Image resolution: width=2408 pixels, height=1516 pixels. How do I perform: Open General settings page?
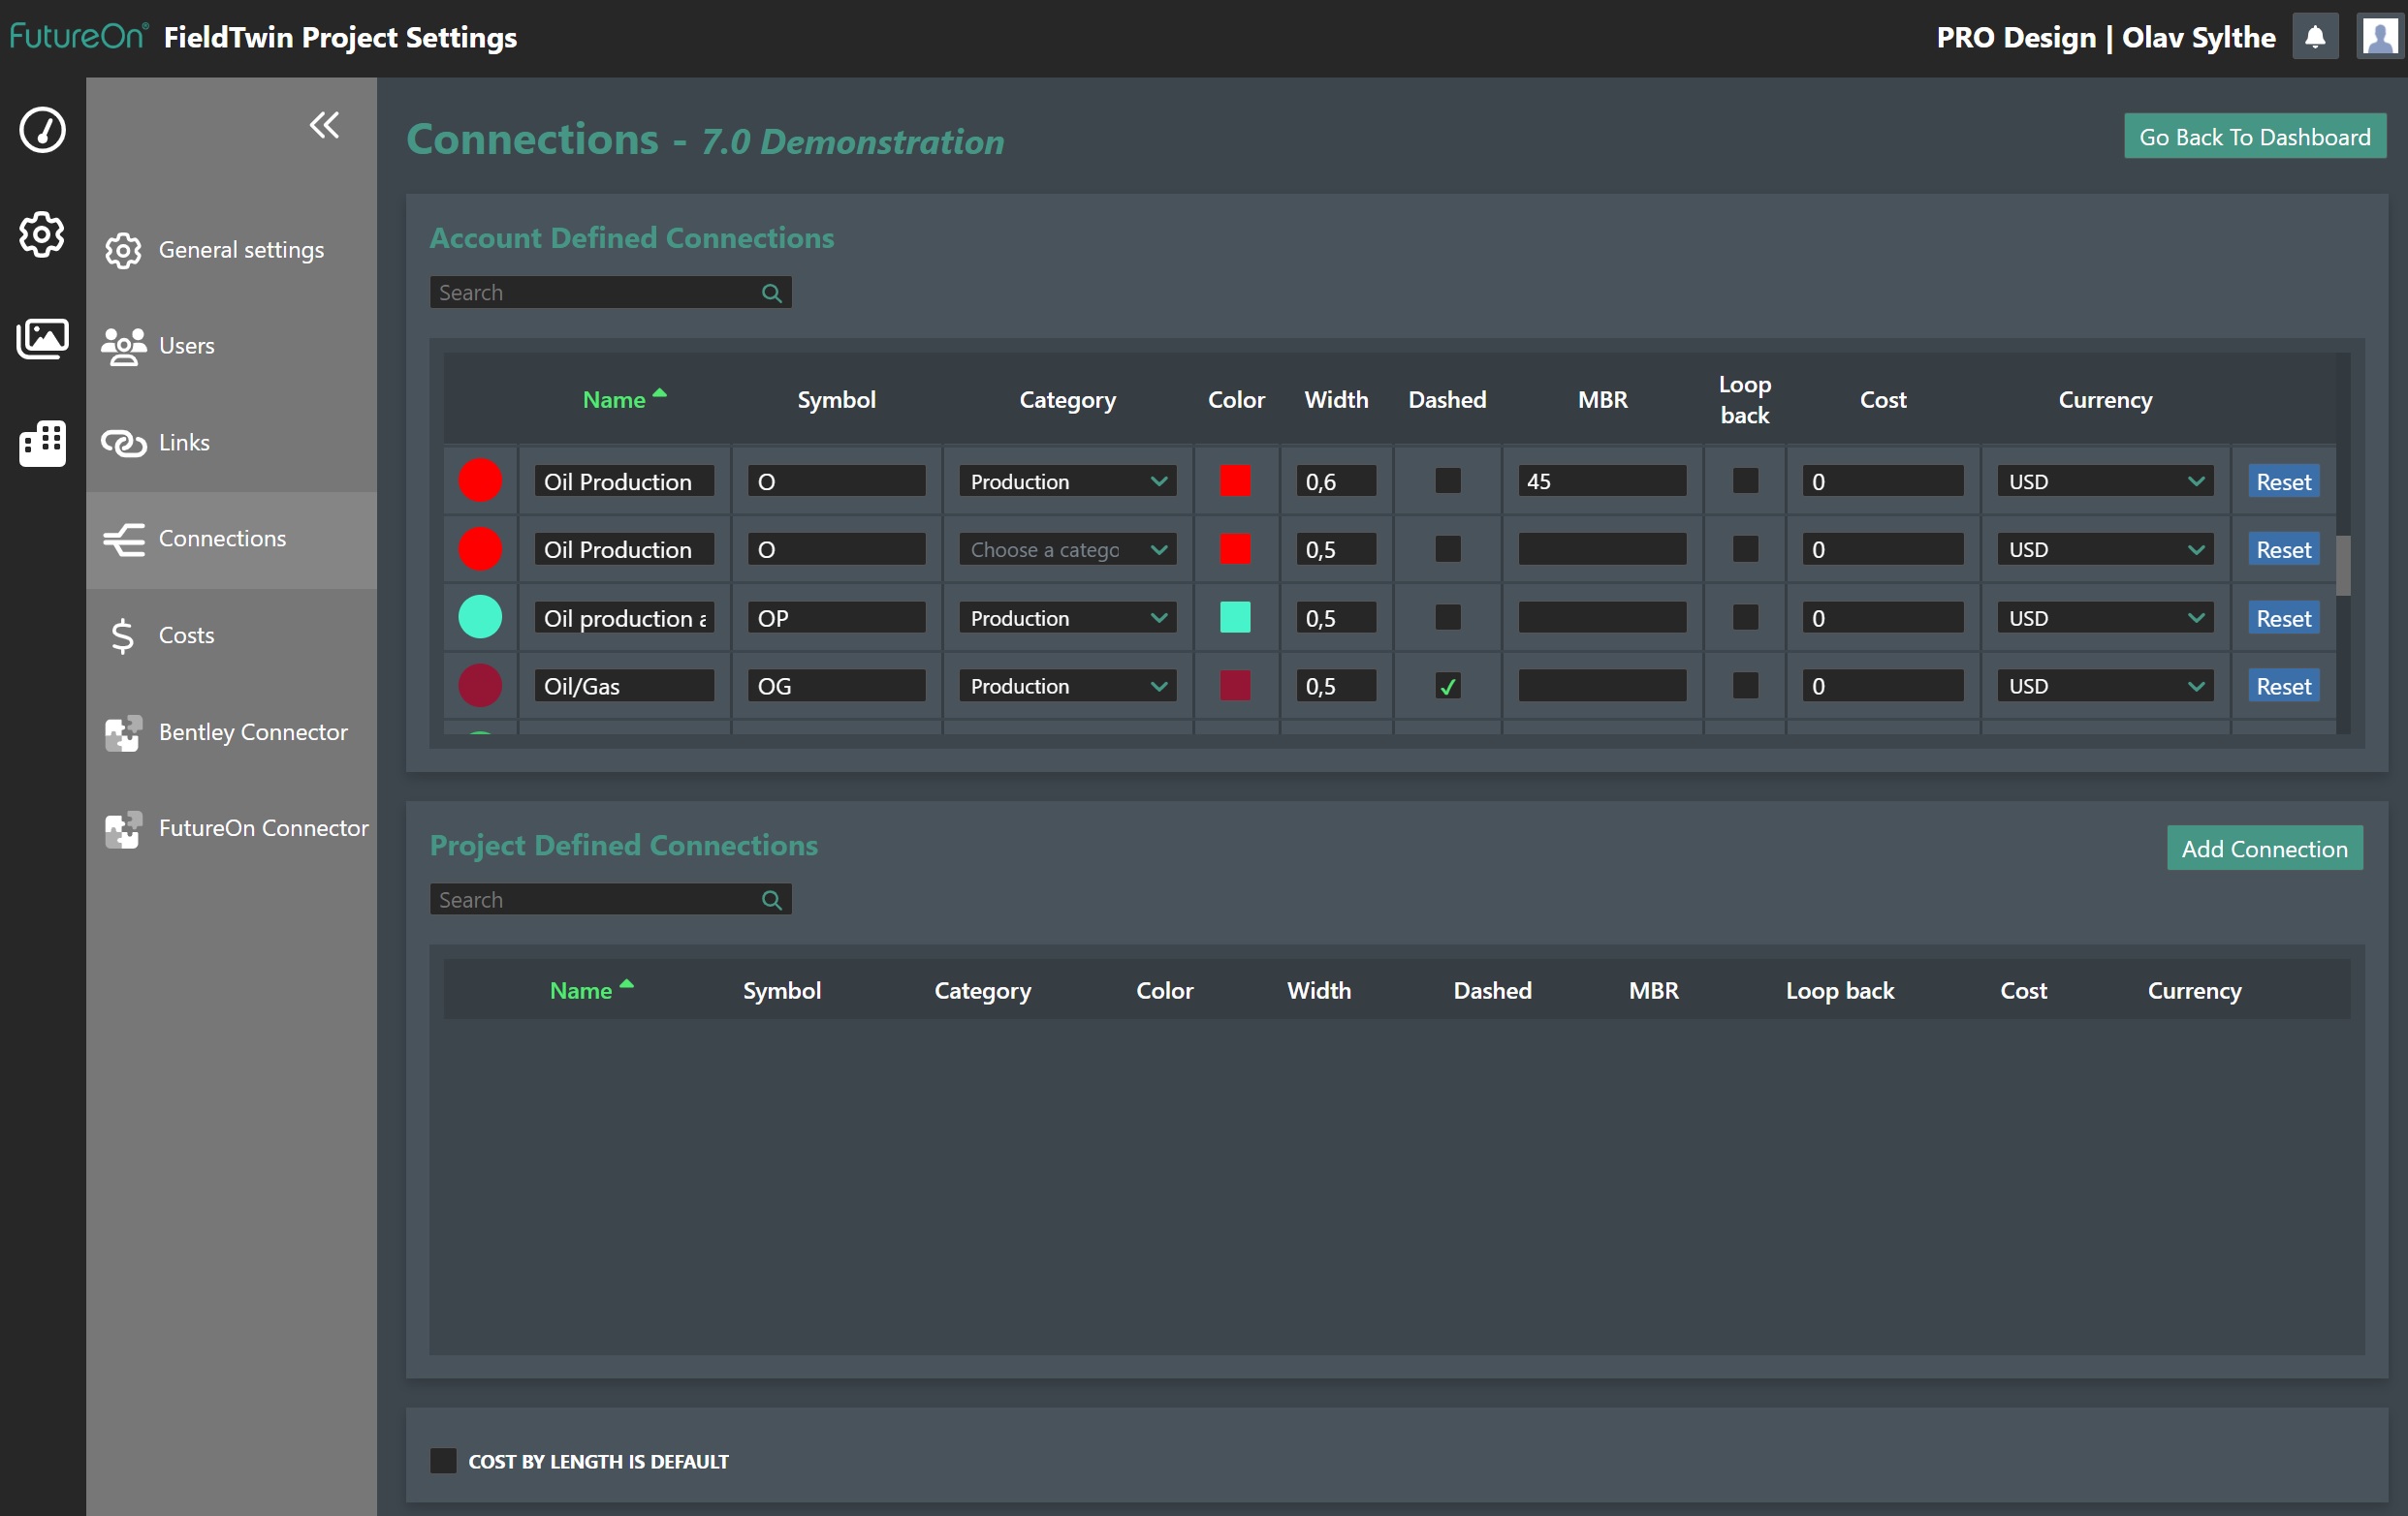[231, 250]
